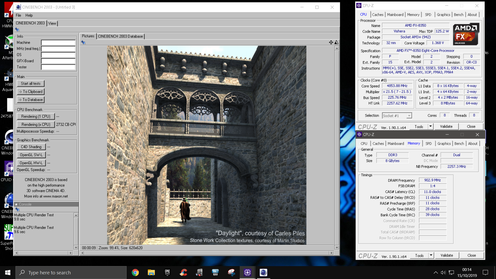Open Epic Games launcher from taskbar
Image resolution: width=496 pixels, height=279 pixels.
coord(167,273)
